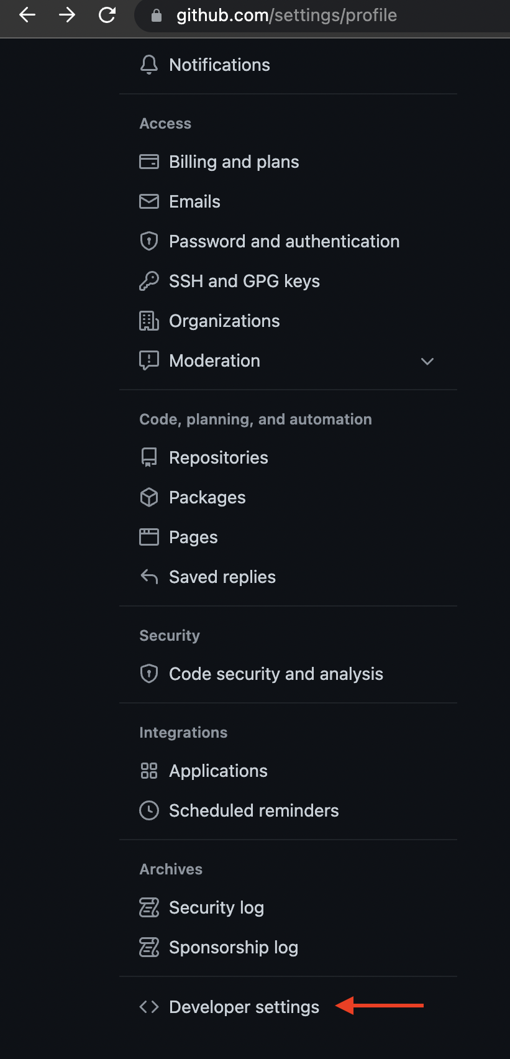Screen dimensions: 510x1059
Task: Click the Organizations building icon
Action: (149, 321)
